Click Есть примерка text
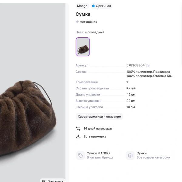 pos(95,136)
